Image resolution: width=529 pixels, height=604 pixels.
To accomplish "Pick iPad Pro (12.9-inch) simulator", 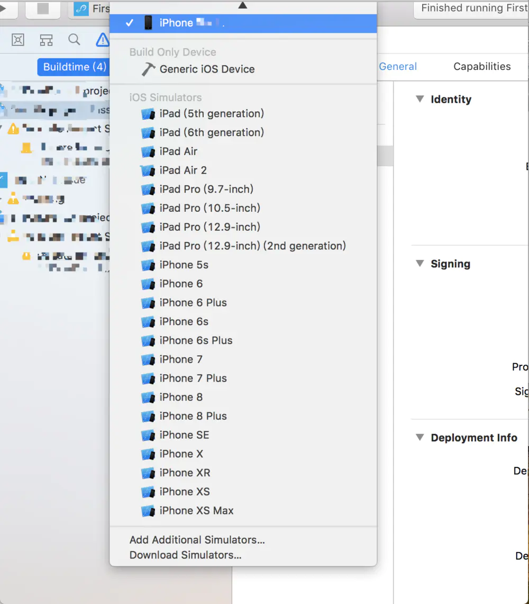I will [243, 227].
